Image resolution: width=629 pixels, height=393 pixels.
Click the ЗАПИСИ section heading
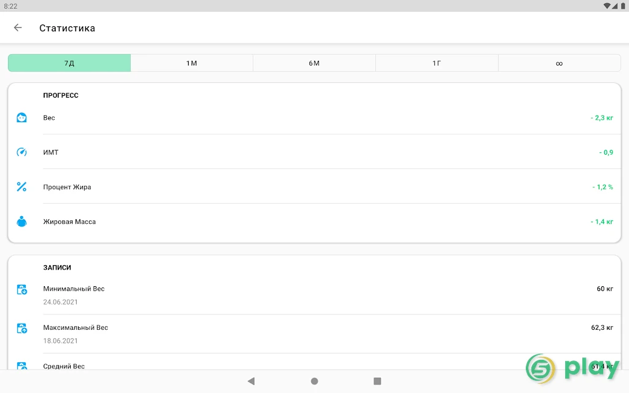point(57,268)
